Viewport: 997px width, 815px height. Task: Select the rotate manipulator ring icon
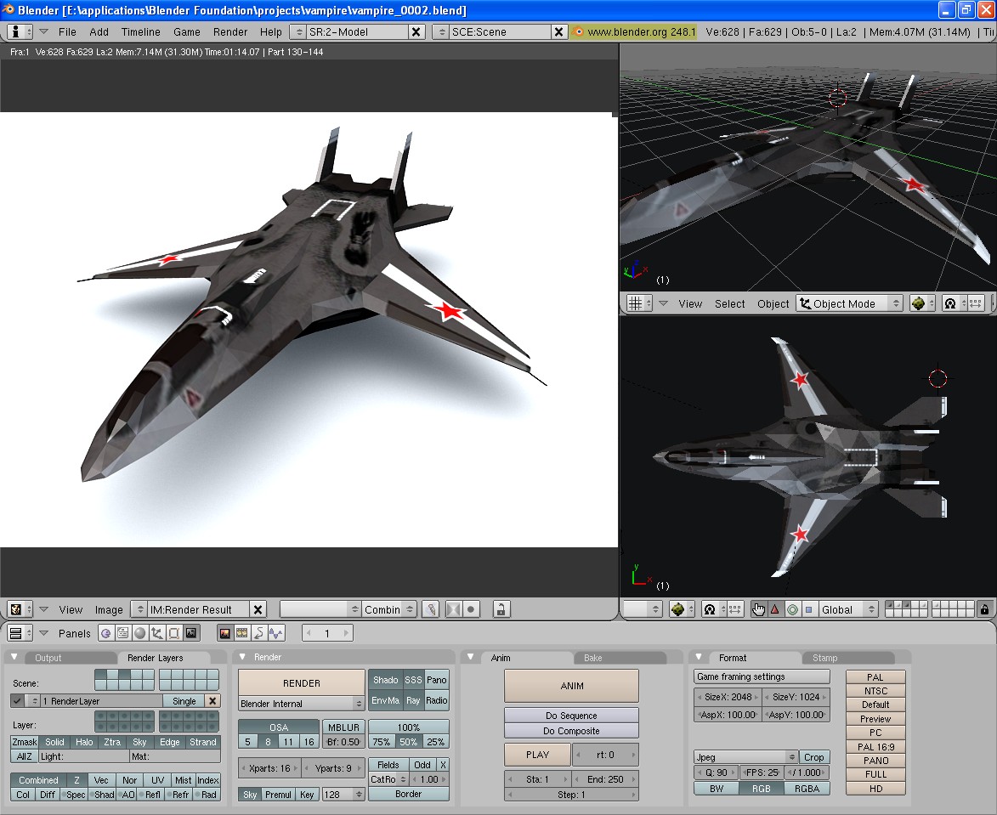(792, 609)
